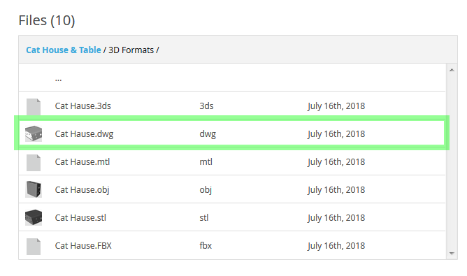Open the Cat Hause.dwg 3D thumbnail
Viewport: 467px width, 276px height.
pos(34,133)
